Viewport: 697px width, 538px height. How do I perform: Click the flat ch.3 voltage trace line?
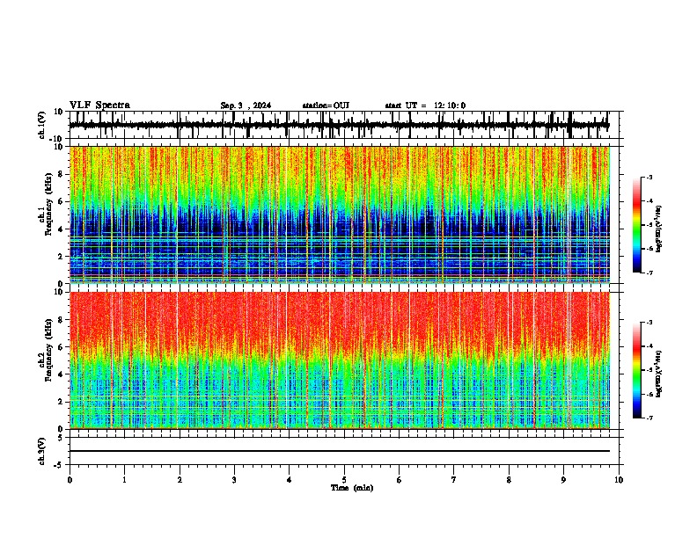(x=340, y=451)
